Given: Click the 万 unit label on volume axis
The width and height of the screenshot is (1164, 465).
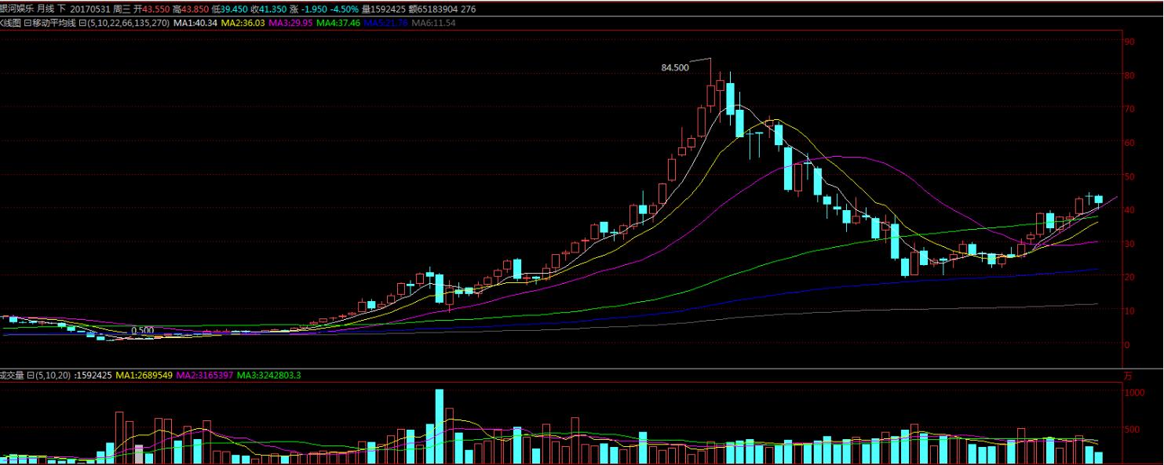Looking at the screenshot, I should point(1129,376).
